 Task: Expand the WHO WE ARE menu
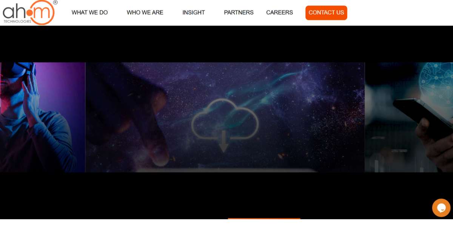click(x=145, y=12)
